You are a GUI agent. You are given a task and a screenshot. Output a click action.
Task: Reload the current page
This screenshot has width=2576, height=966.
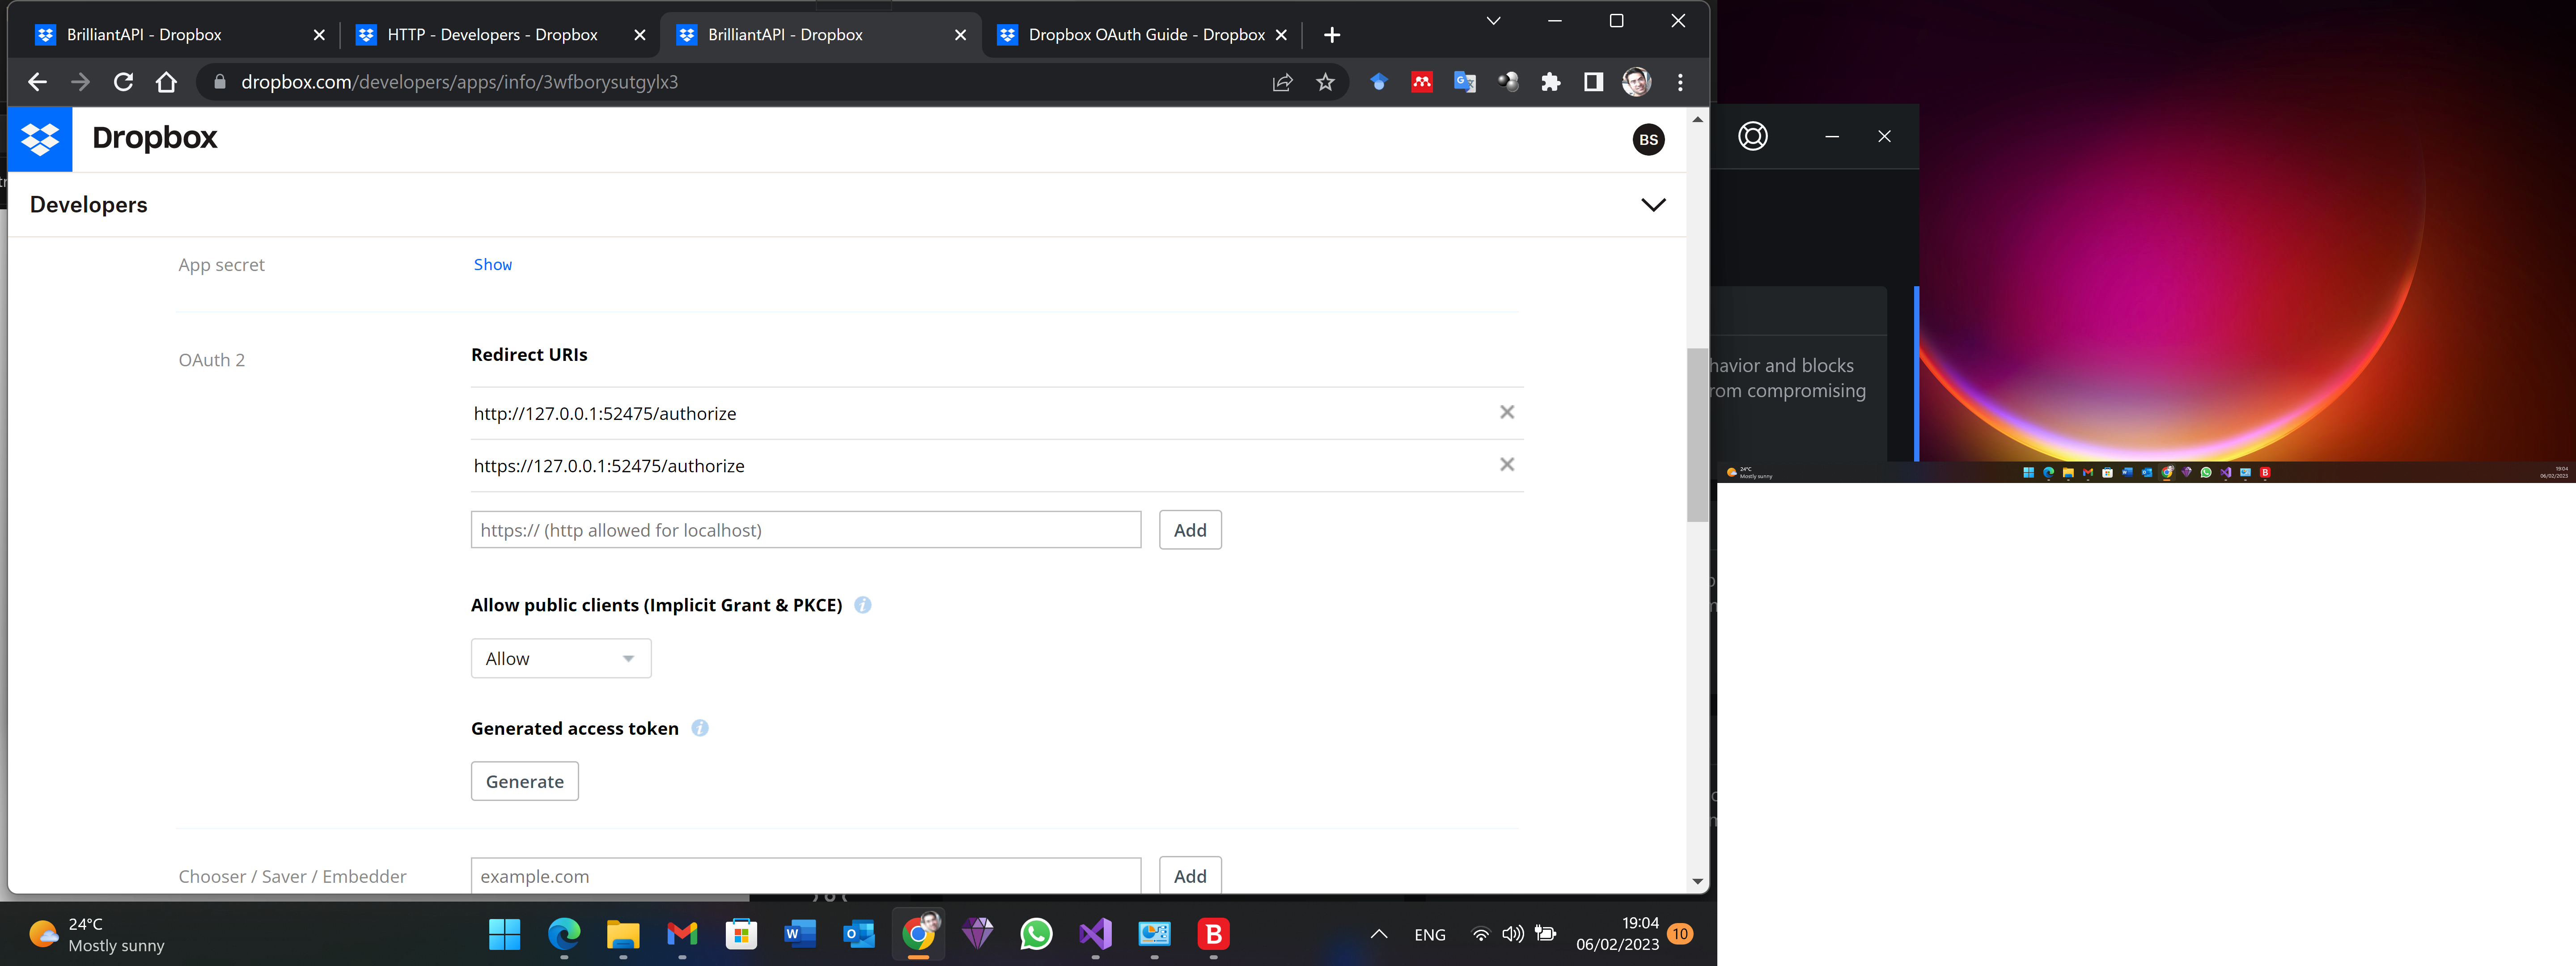click(123, 82)
